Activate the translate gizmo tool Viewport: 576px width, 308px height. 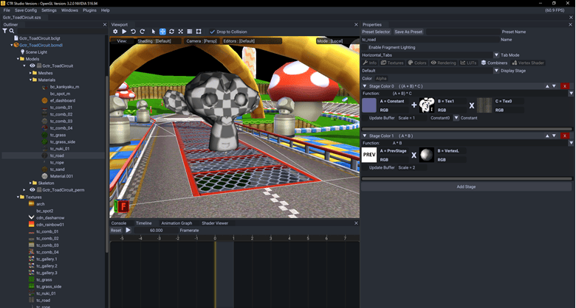162,32
